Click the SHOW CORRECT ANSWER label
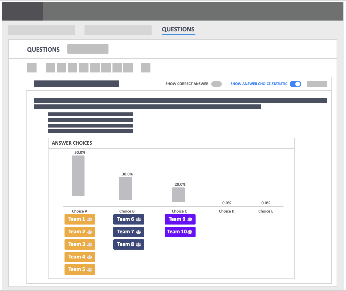This screenshot has width=346, height=291. (187, 84)
